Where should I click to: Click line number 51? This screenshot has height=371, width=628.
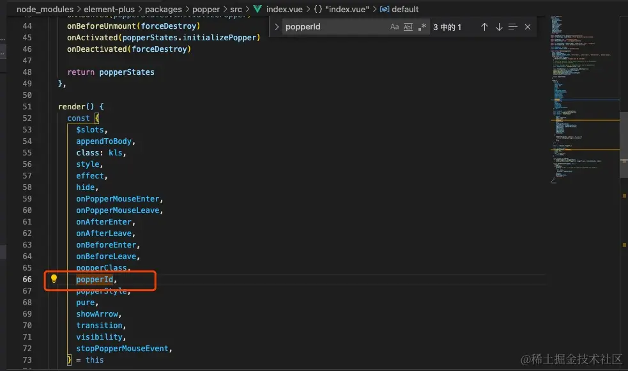[27, 107]
